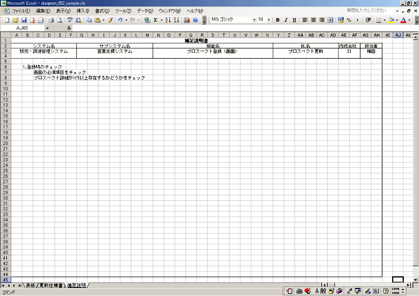Click the first-sheet tab navigation arrow
This screenshot has width=419, height=296.
(3, 286)
